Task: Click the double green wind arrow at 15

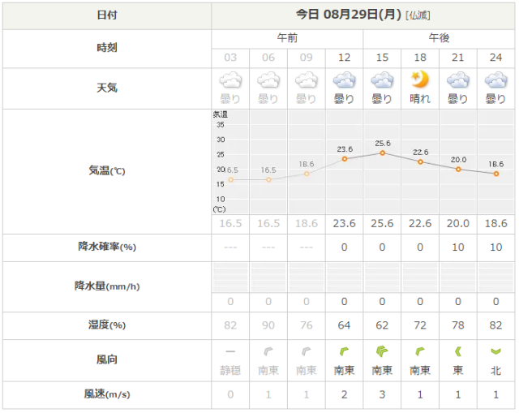Action: click(382, 351)
